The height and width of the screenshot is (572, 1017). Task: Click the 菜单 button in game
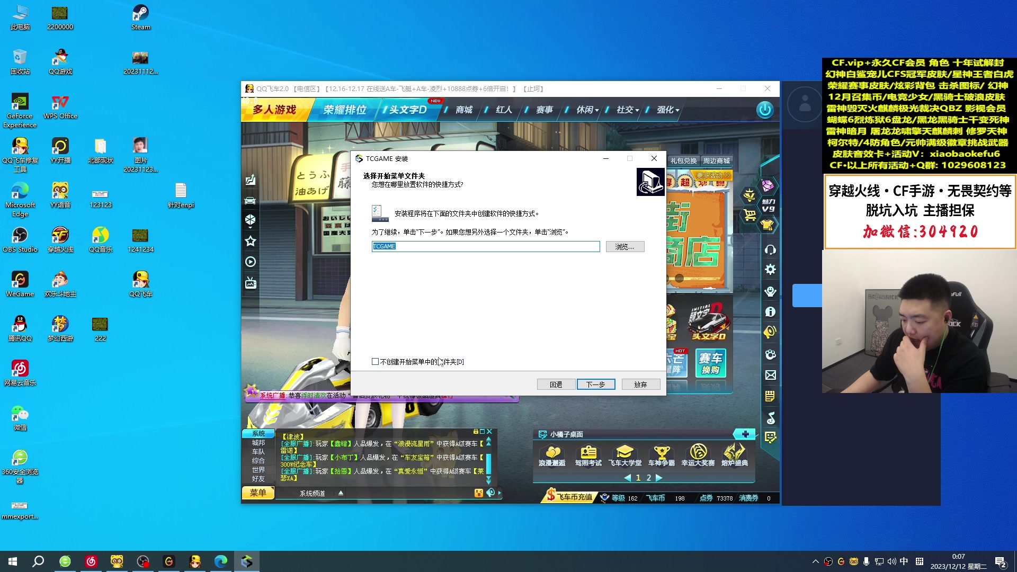click(258, 493)
